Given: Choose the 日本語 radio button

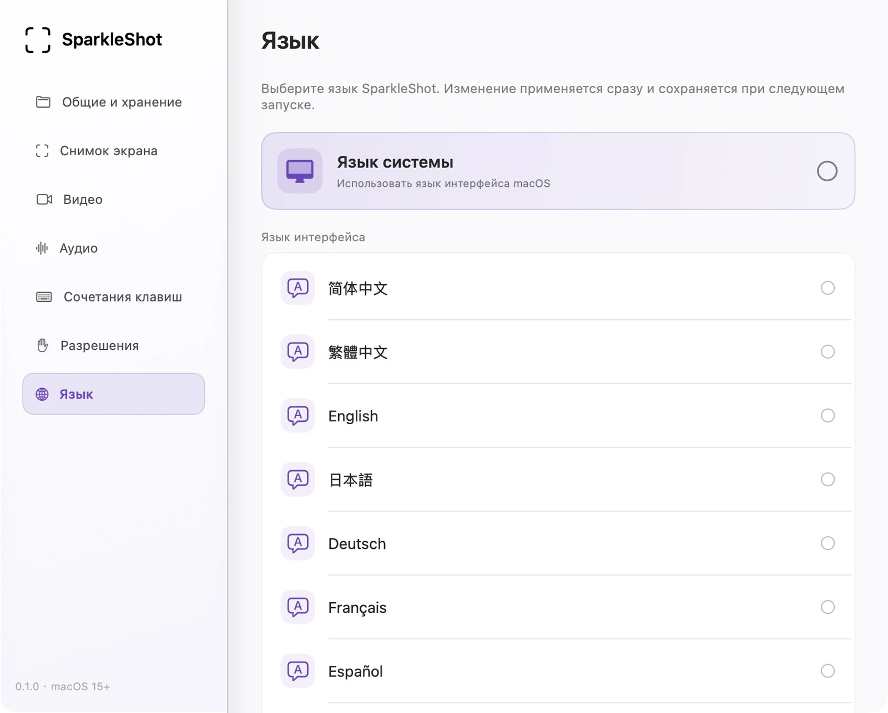Looking at the screenshot, I should [828, 479].
